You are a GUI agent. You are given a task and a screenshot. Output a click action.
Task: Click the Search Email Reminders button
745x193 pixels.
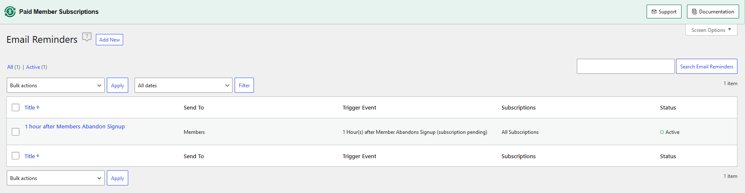(x=707, y=66)
